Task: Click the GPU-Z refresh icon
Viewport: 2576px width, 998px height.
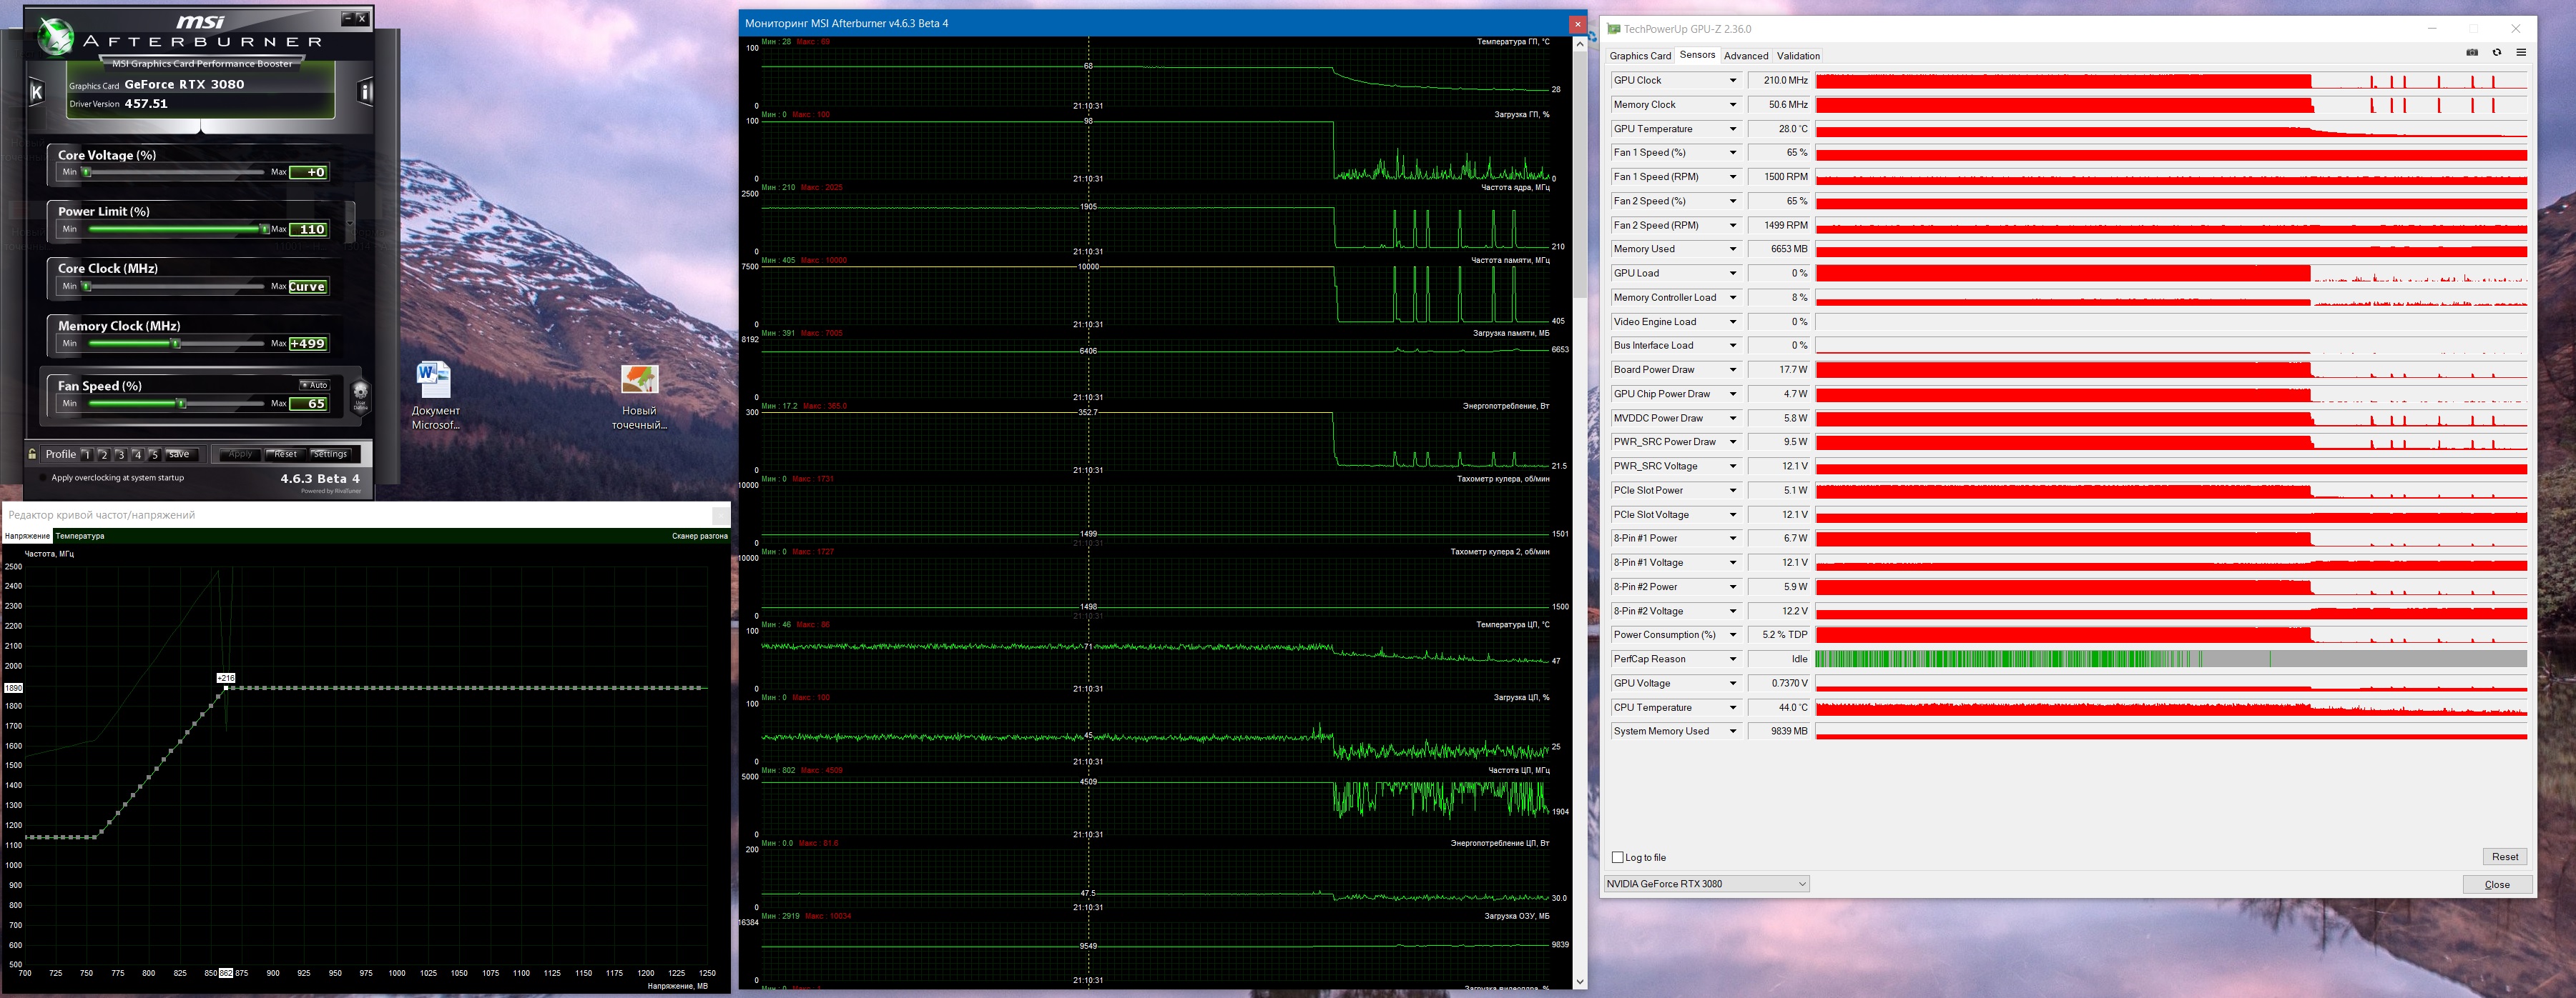Action: 2496,53
